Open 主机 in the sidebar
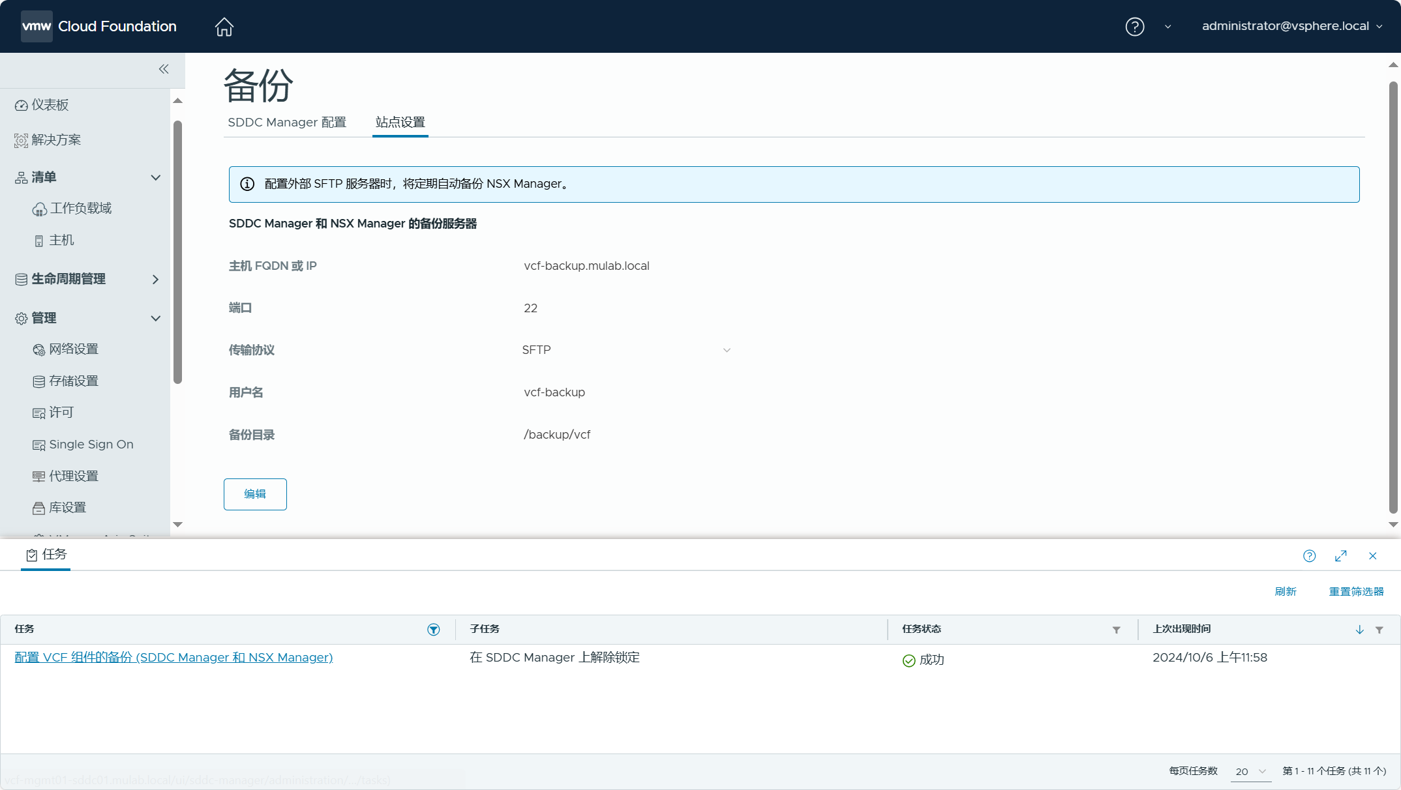The image size is (1401, 790). point(61,241)
